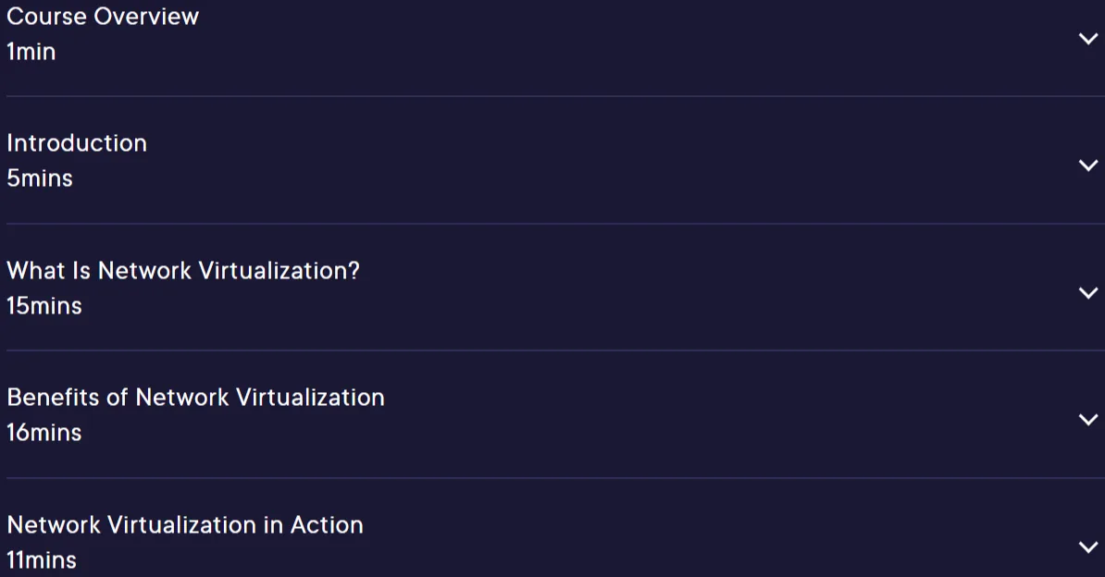The image size is (1105, 577).
Task: Click the 11mins duration label
Action: tap(42, 560)
